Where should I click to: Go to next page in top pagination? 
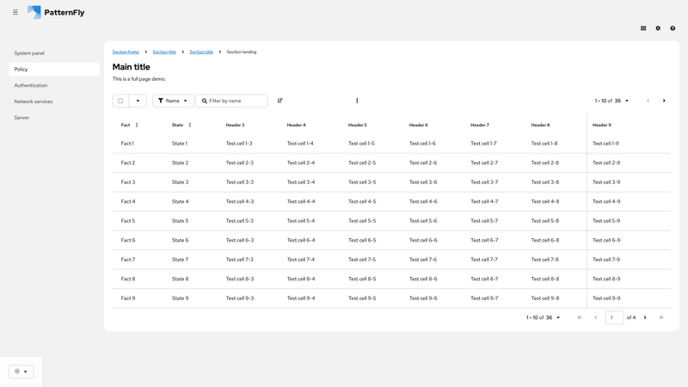click(x=664, y=101)
